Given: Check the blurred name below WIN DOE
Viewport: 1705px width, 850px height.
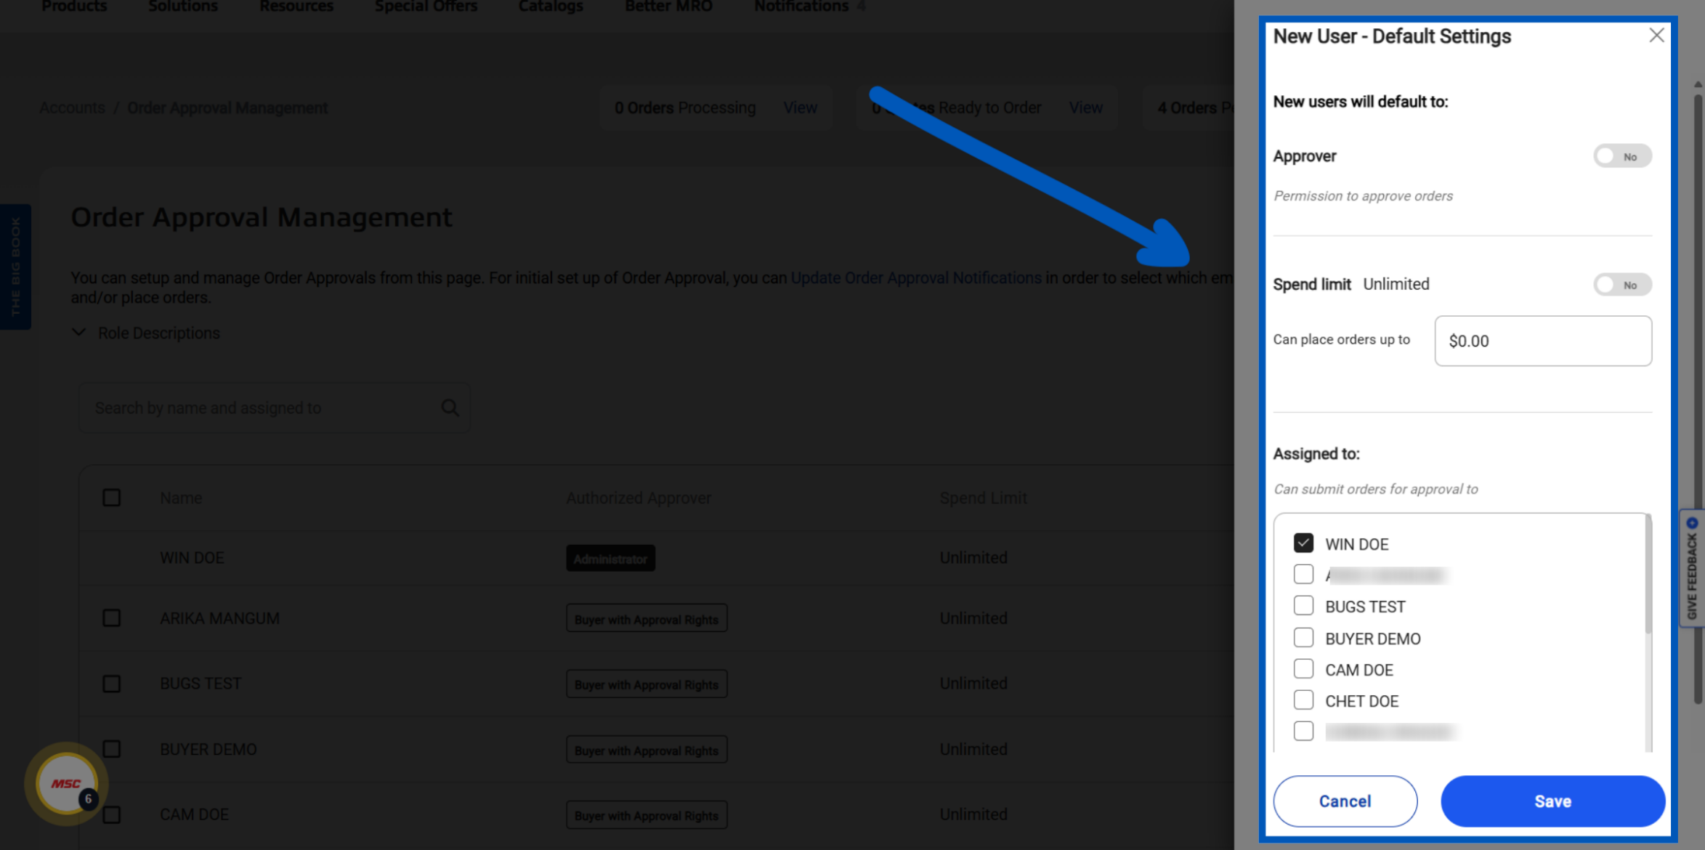Looking at the screenshot, I should click(1303, 575).
